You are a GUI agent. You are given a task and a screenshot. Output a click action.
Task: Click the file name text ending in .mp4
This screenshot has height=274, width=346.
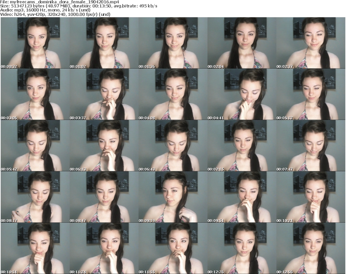pos(65,2)
